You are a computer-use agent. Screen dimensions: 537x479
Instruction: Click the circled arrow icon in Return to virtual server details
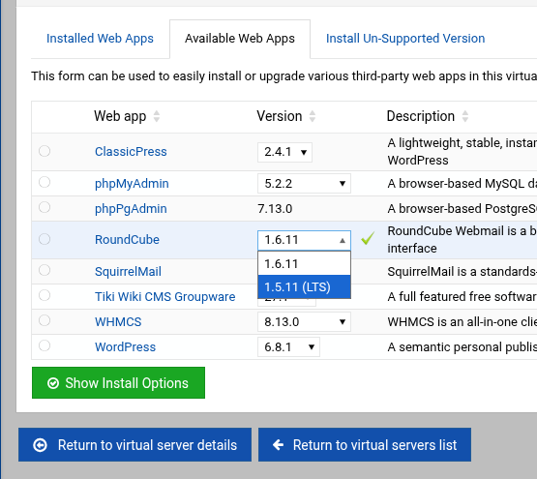(x=40, y=445)
